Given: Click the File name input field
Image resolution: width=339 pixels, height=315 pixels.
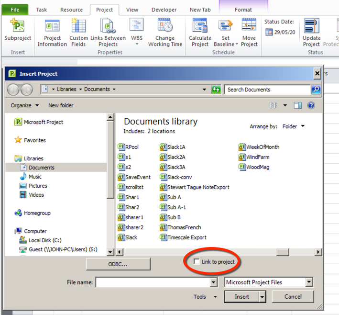Looking at the screenshot, I should [x=153, y=282].
